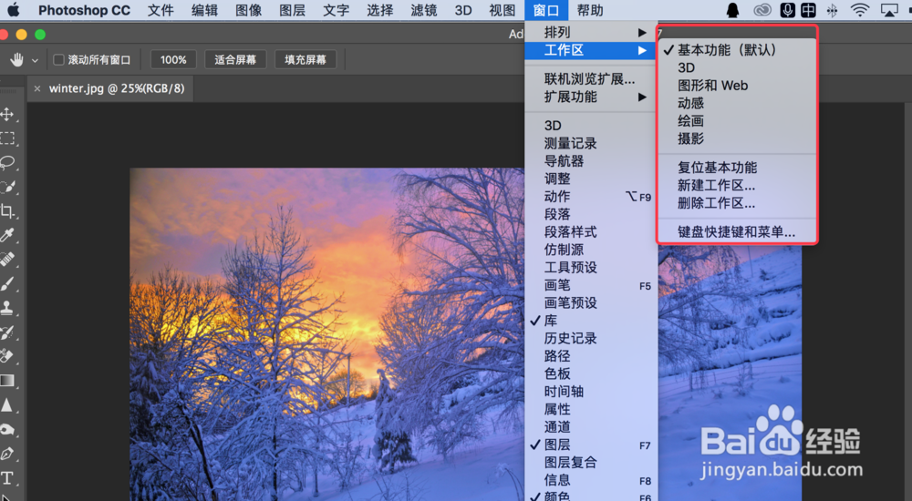This screenshot has width=912, height=501.
Task: Expand the 工作区 submenu
Action: click(591, 50)
